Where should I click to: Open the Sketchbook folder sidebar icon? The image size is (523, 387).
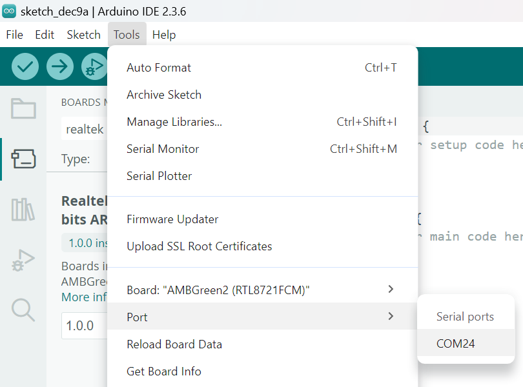point(24,108)
